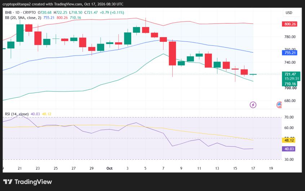This screenshot has height=191, width=305.
Task: Select the BB (20, SMA, close, 2) indicator label
Action: click(23, 18)
